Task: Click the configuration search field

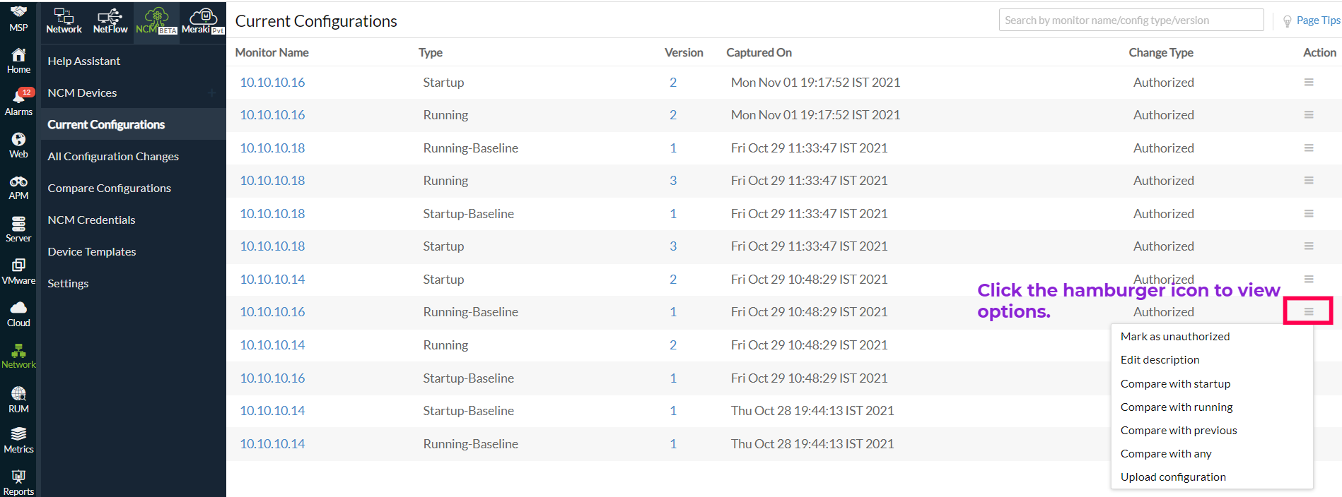Action: coord(1131,20)
